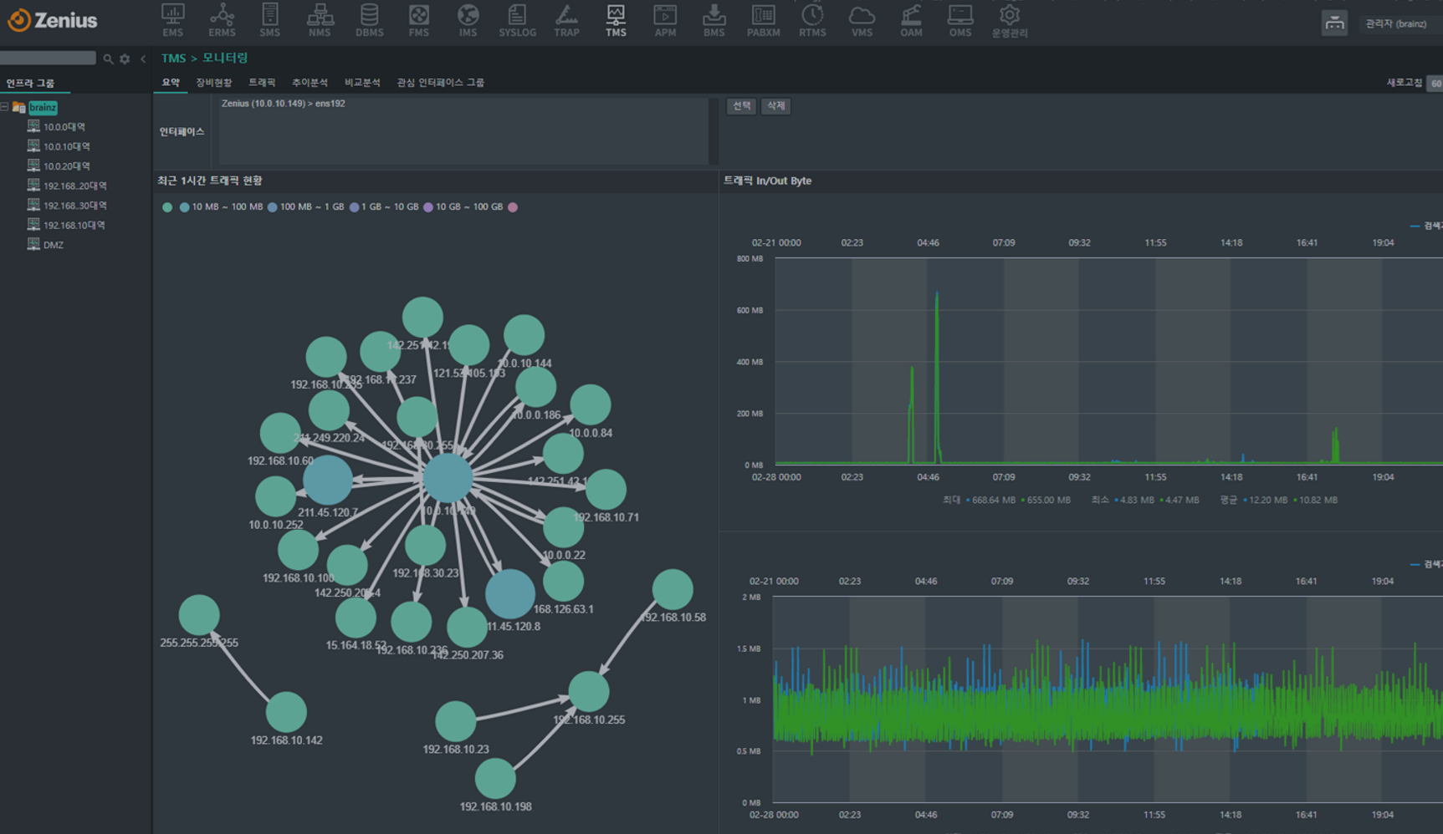Screen dimensions: 1443x834
Task: Click the 삭제 button
Action: pos(776,106)
